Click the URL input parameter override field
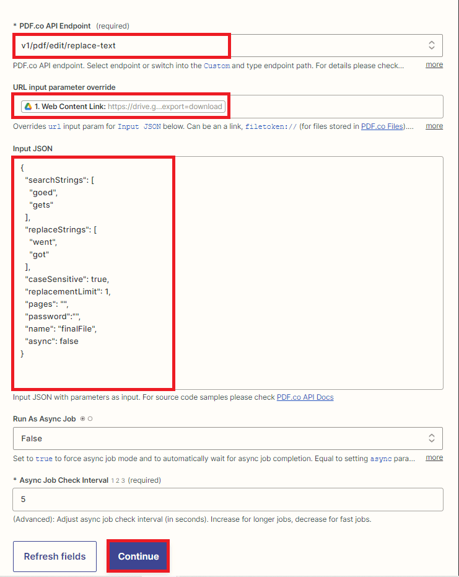459x577 pixels. pyautogui.click(x=334, y=107)
